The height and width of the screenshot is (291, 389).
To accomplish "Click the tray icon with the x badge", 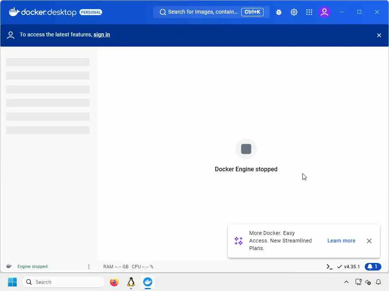I will coord(368,282).
